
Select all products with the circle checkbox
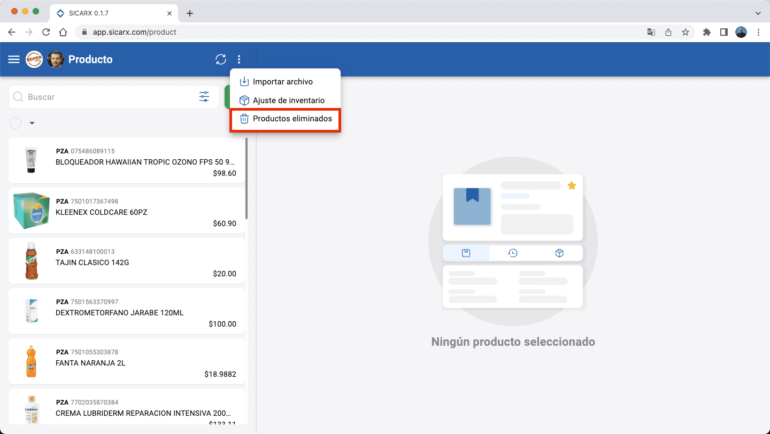coord(15,123)
